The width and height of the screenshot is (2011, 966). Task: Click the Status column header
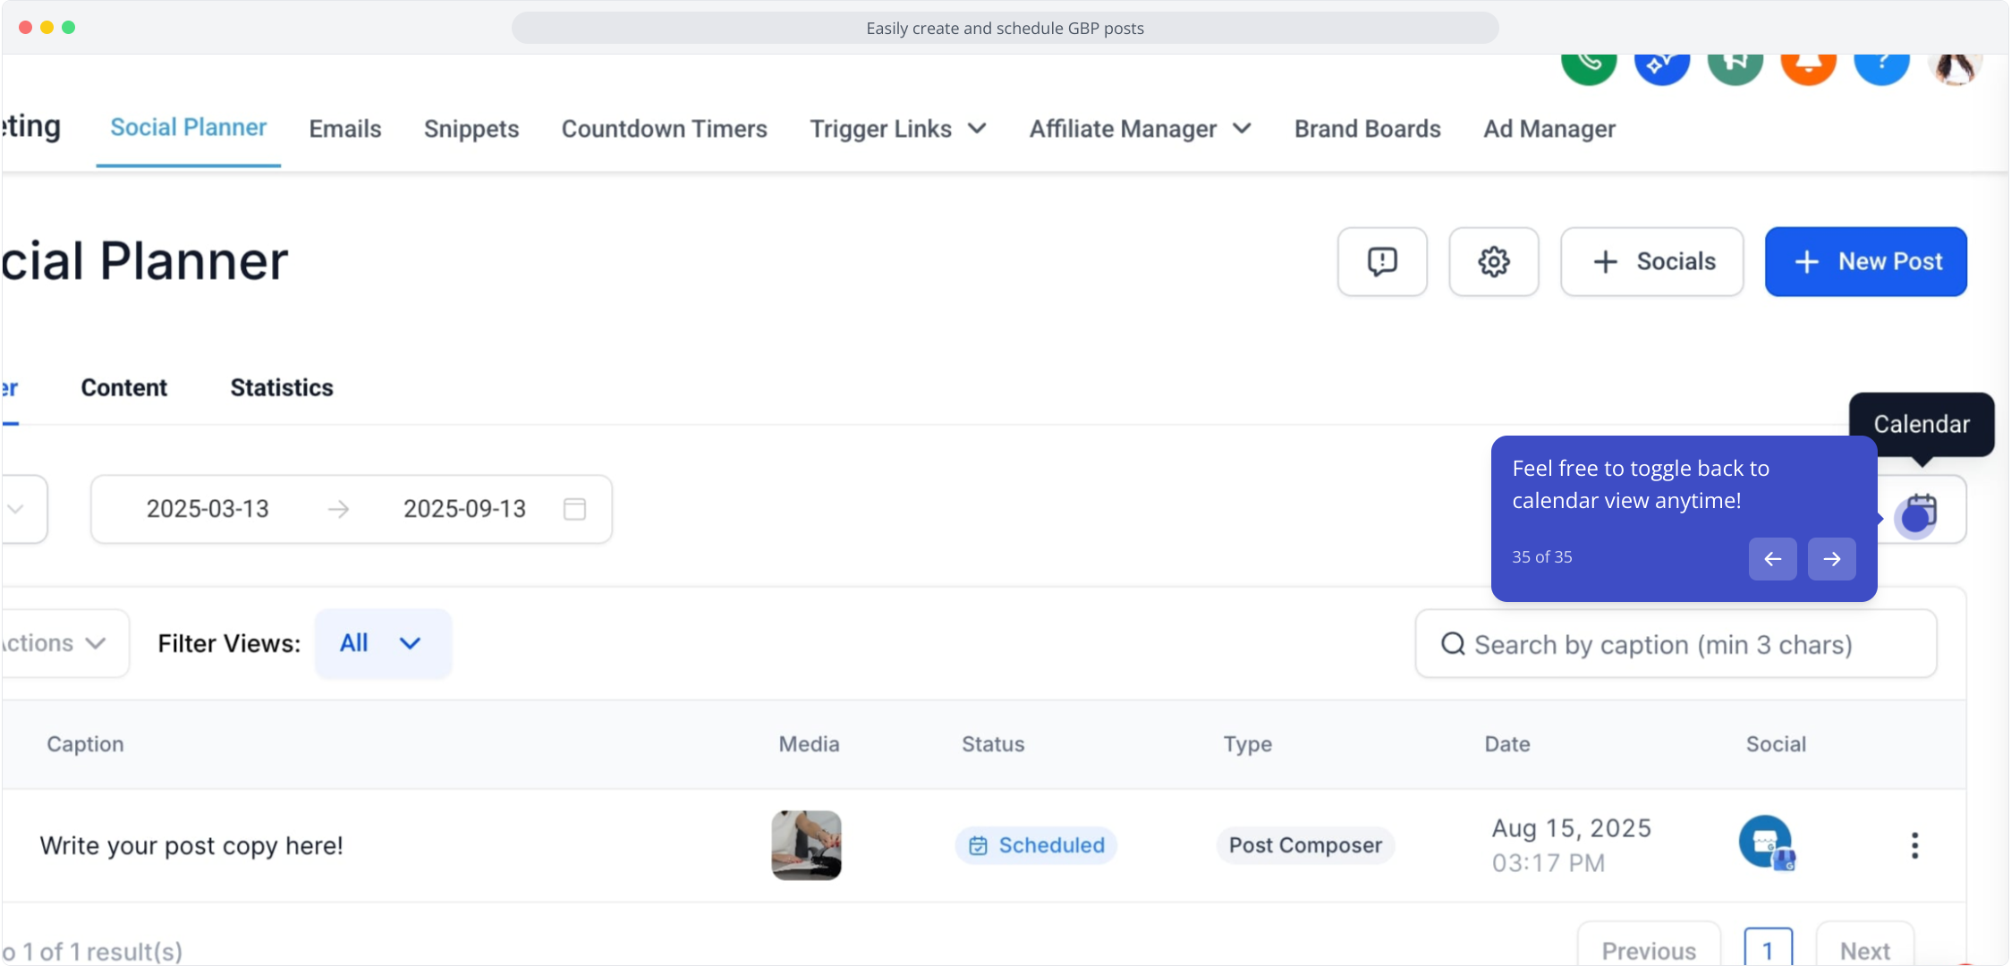[993, 744]
